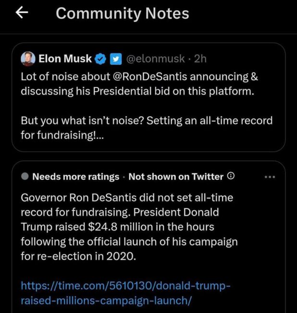Open the time.com article link
Image resolution: width=297 pixels, height=313 pixels.
pyautogui.click(x=126, y=293)
